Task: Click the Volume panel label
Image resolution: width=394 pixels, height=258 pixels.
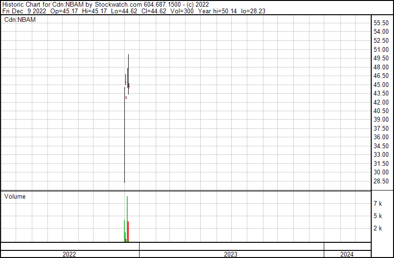Action: click(x=15, y=197)
